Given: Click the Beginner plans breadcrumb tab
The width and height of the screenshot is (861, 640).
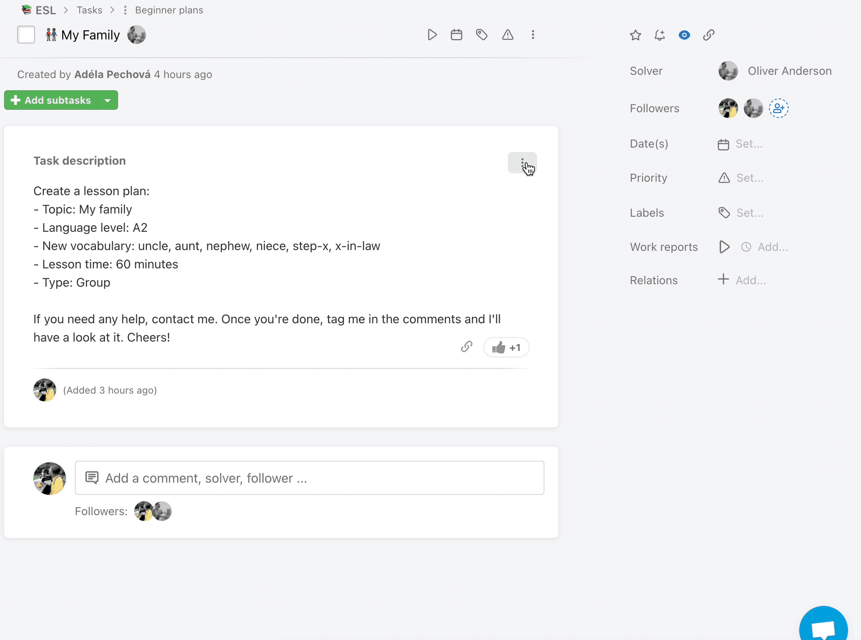Looking at the screenshot, I should point(169,9).
